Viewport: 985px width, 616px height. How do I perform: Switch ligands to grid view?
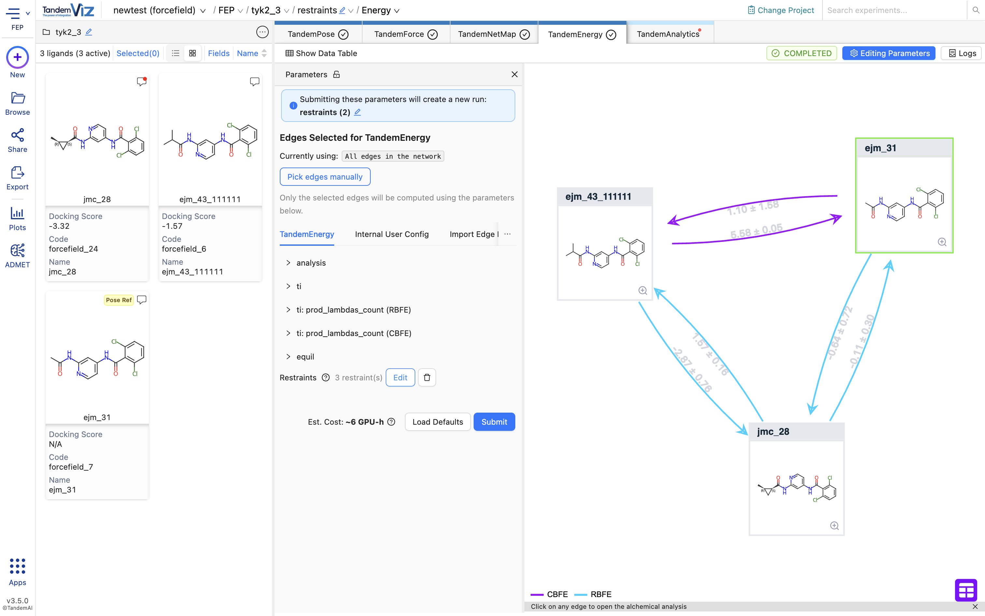tap(193, 53)
